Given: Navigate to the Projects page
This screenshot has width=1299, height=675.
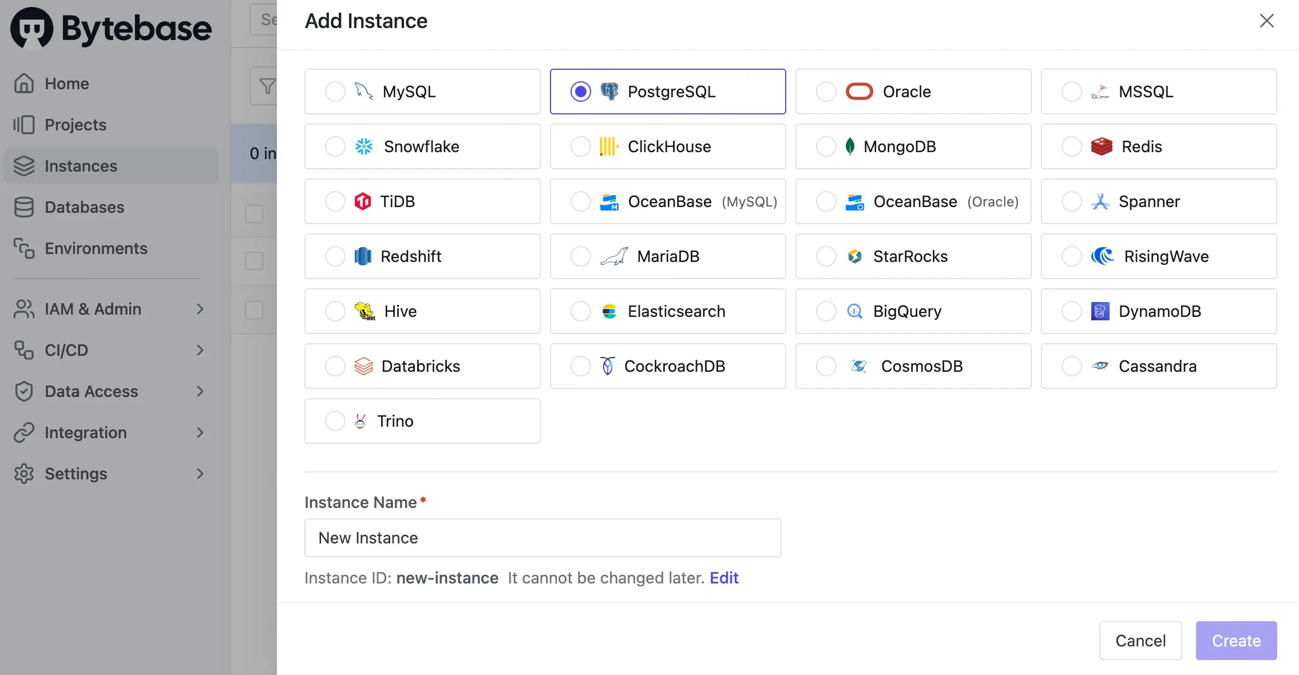Looking at the screenshot, I should (75, 125).
